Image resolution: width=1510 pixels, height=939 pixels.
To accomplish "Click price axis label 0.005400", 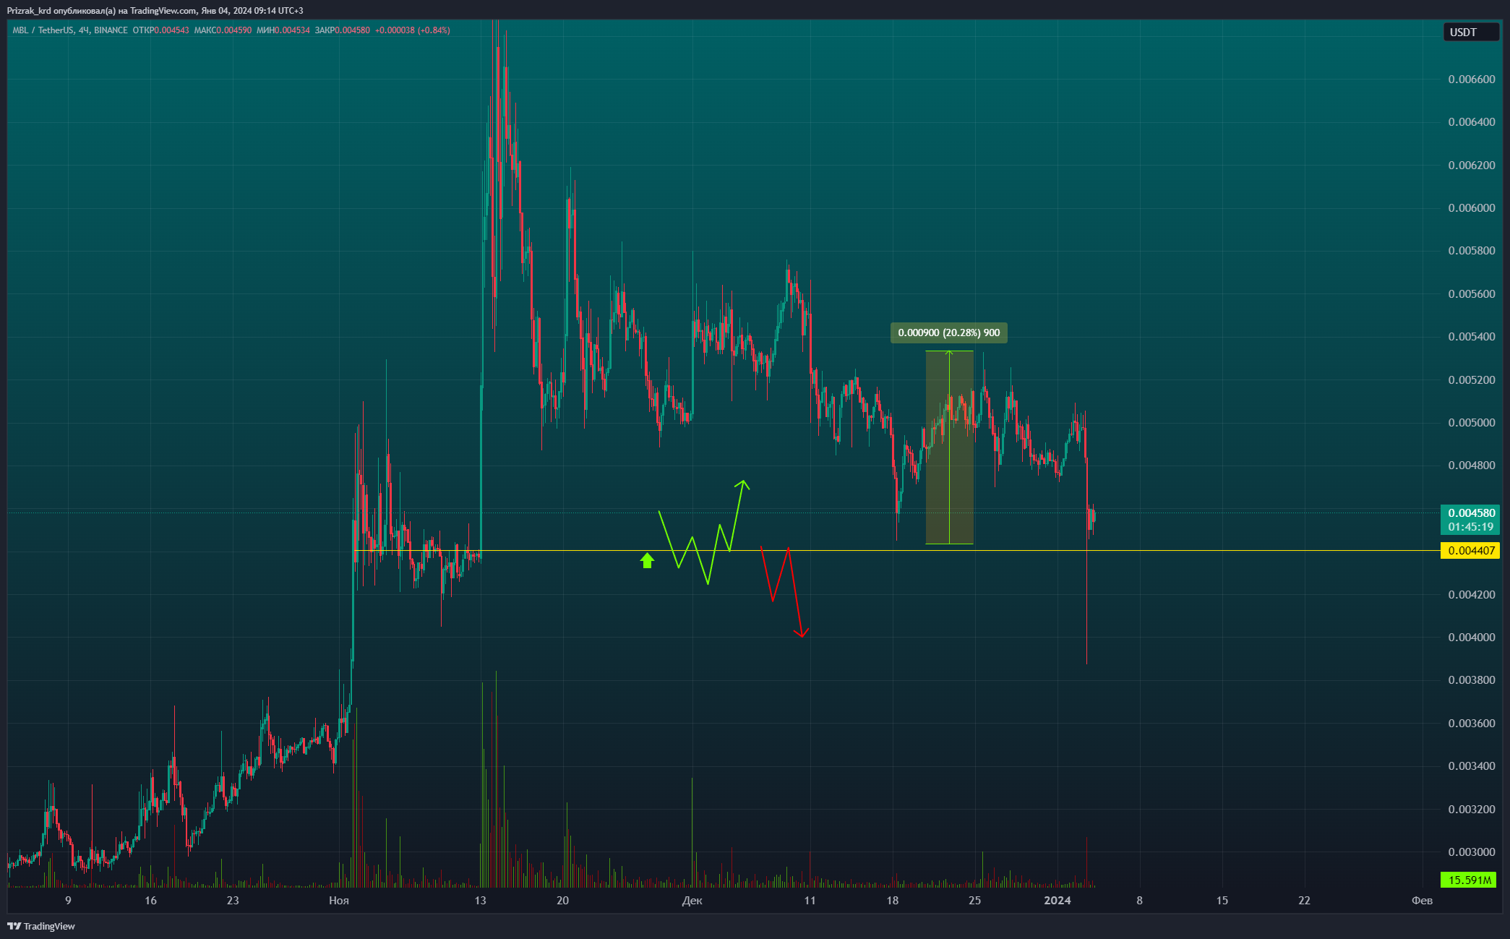I will [x=1471, y=337].
